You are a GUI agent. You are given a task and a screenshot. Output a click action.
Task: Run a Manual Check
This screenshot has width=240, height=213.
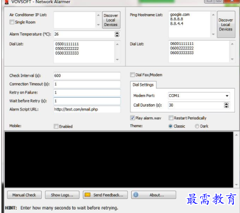coord(24,195)
